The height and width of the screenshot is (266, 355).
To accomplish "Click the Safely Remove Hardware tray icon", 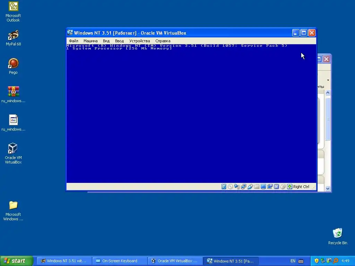I will [x=323, y=261].
